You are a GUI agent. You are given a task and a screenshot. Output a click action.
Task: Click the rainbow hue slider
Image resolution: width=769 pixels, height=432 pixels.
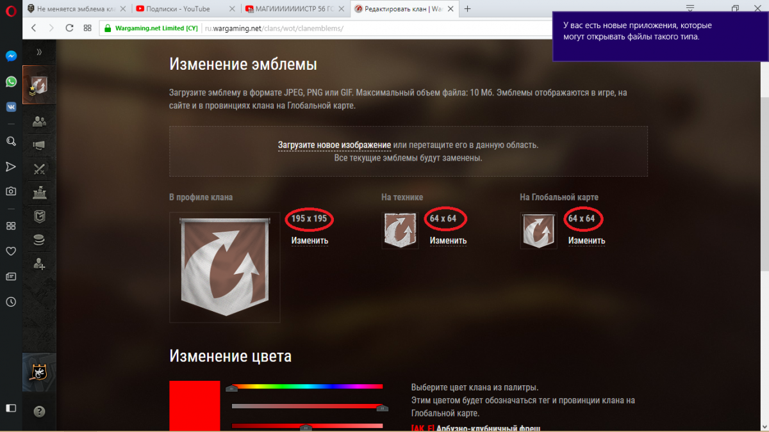[x=307, y=387]
